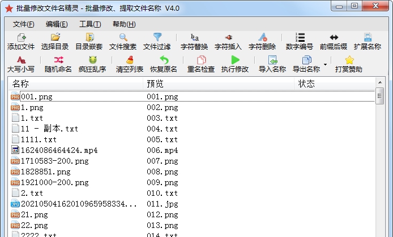393x237 pixels.
Task: Select the file row 1.txt
Action: pyautogui.click(x=193, y=118)
